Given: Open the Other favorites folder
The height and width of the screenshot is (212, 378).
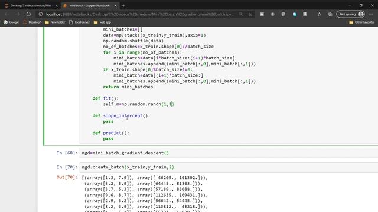Looking at the screenshot, I should coord(362,22).
